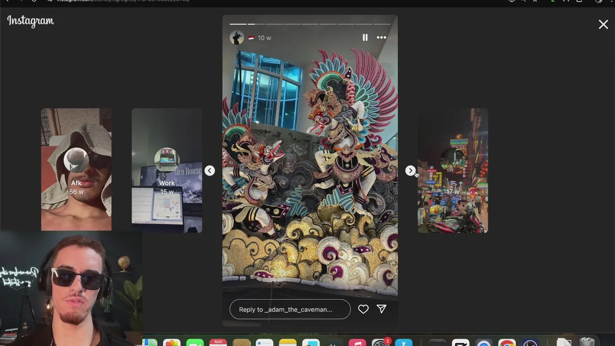Image resolution: width=615 pixels, height=346 pixels.
Task: Open the Work highlight thumbnail
Action: tap(167, 171)
